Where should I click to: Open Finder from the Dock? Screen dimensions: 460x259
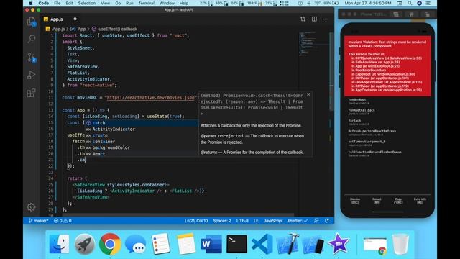(59, 244)
